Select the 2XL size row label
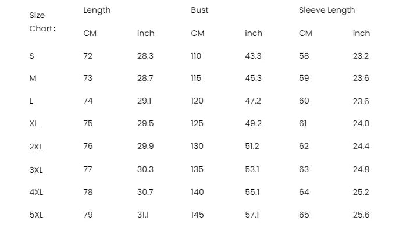410x235 pixels. [36, 147]
